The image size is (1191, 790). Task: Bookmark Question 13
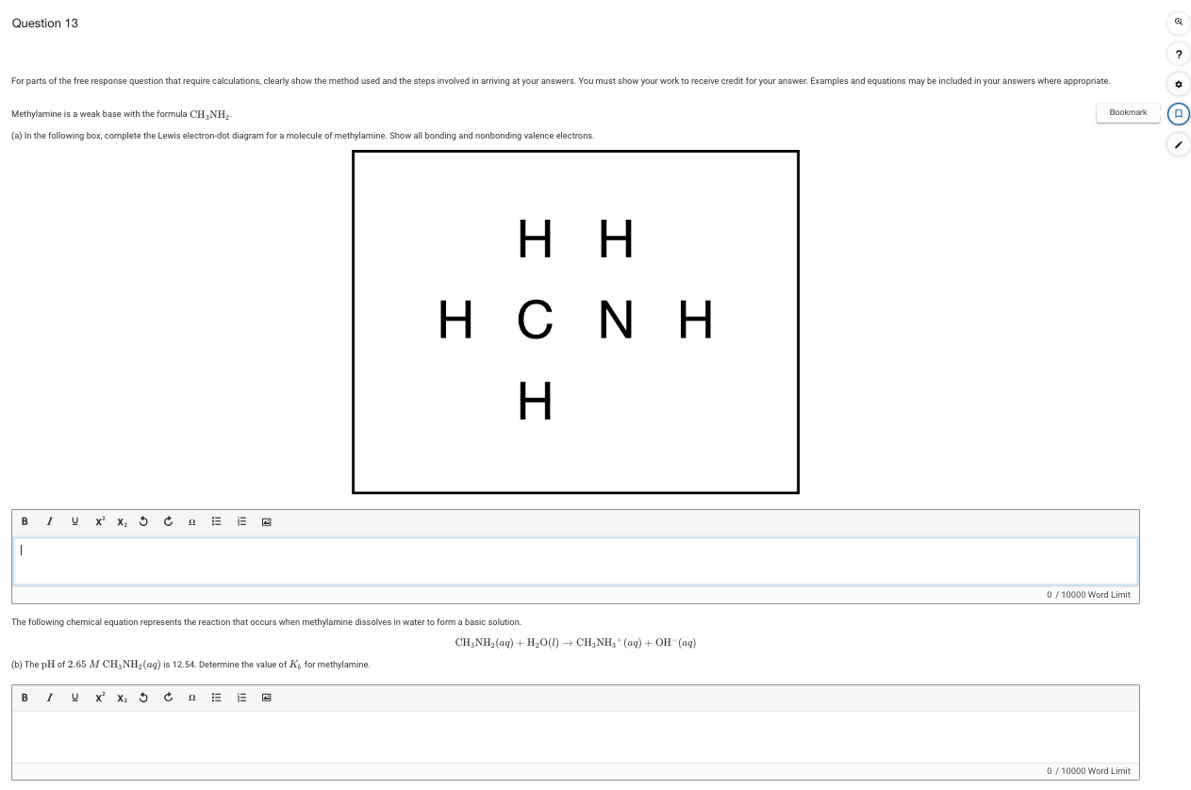1178,114
